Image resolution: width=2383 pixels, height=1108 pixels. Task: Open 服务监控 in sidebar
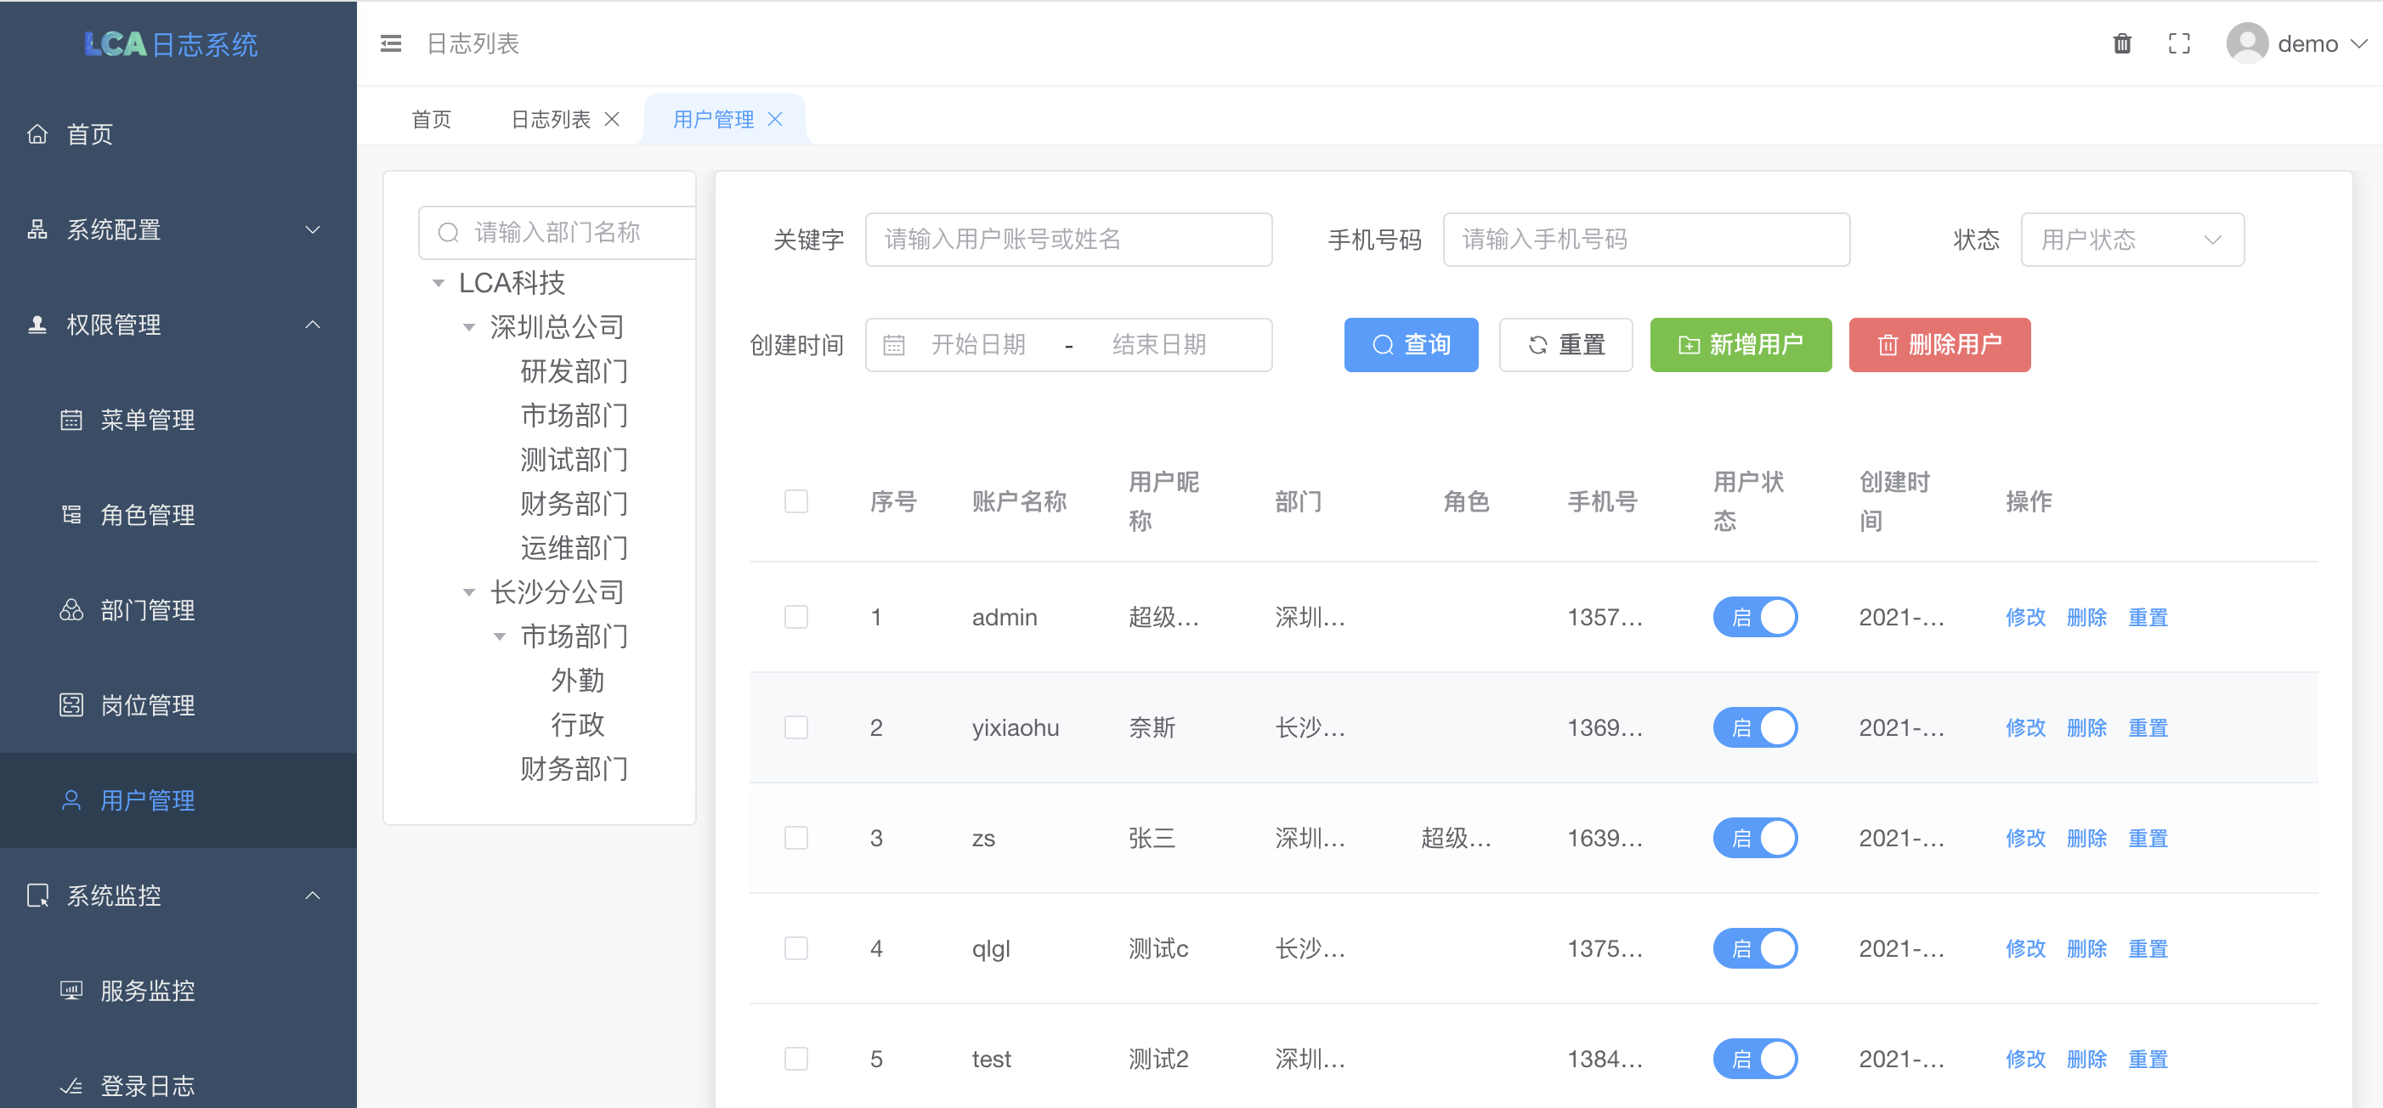point(147,991)
